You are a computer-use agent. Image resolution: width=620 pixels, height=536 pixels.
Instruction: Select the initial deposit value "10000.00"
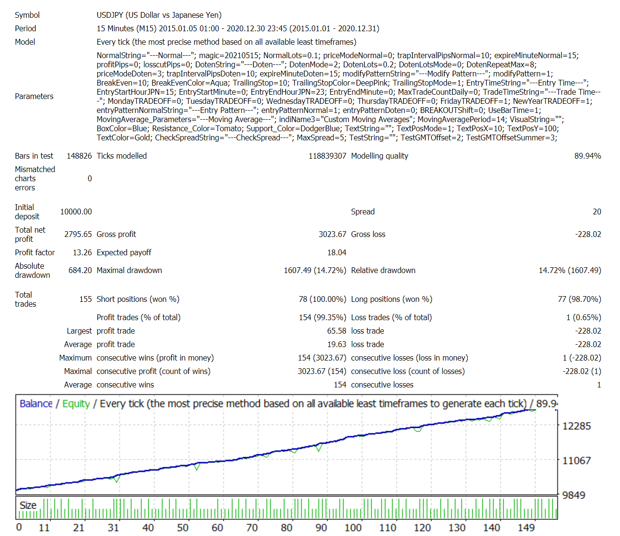[76, 212]
